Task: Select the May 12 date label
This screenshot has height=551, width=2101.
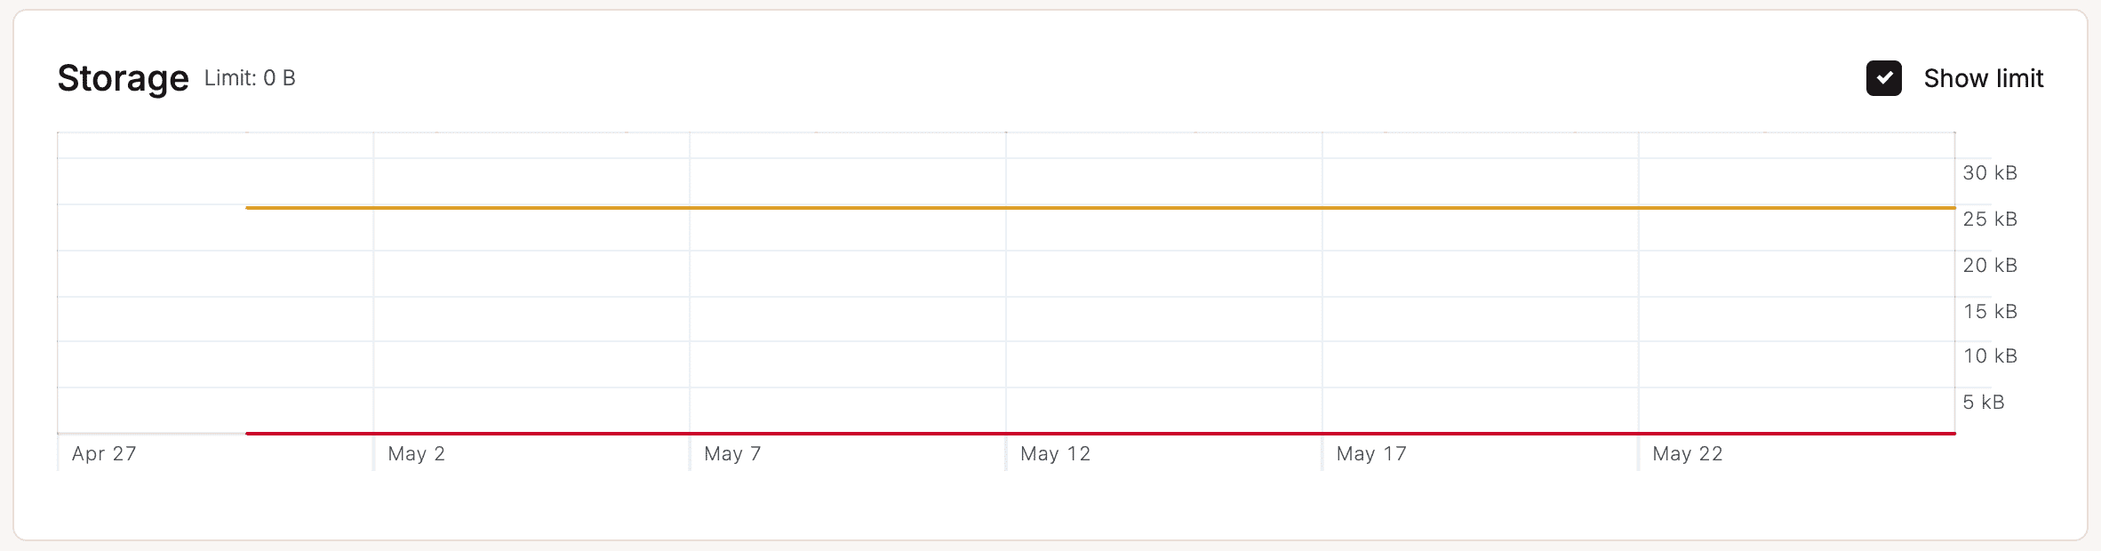Action: pyautogui.click(x=1055, y=454)
